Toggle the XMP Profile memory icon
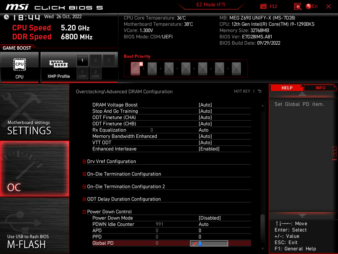 pos(59,64)
